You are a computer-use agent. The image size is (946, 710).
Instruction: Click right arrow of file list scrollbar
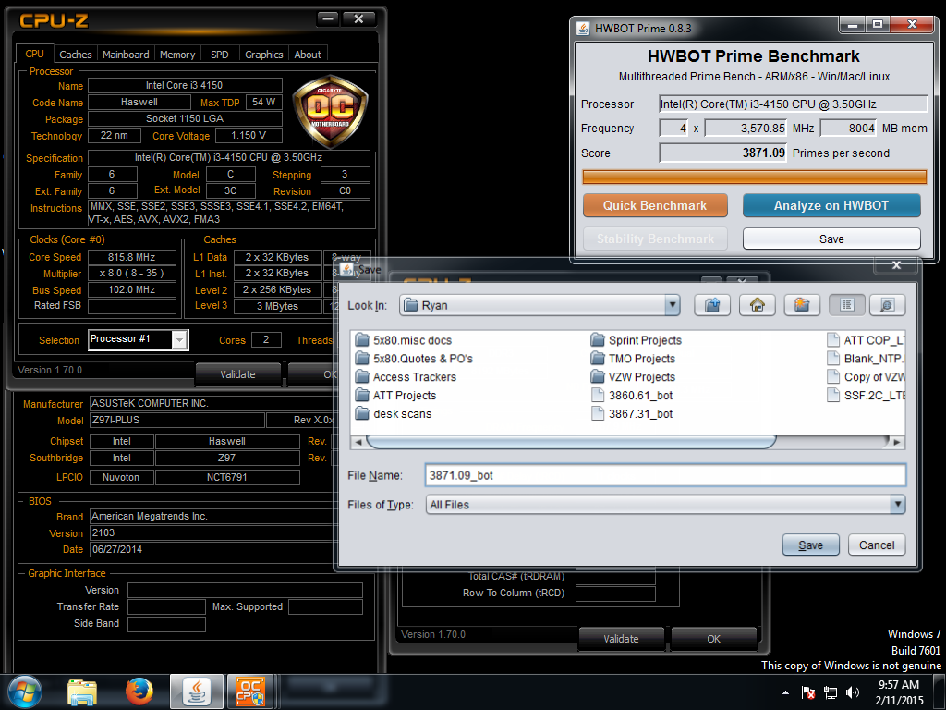pos(897,442)
